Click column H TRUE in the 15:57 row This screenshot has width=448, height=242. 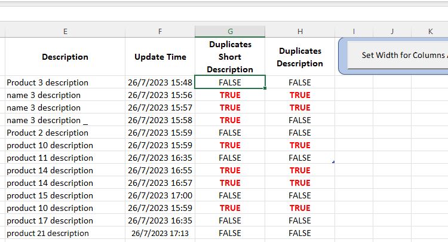click(300, 108)
